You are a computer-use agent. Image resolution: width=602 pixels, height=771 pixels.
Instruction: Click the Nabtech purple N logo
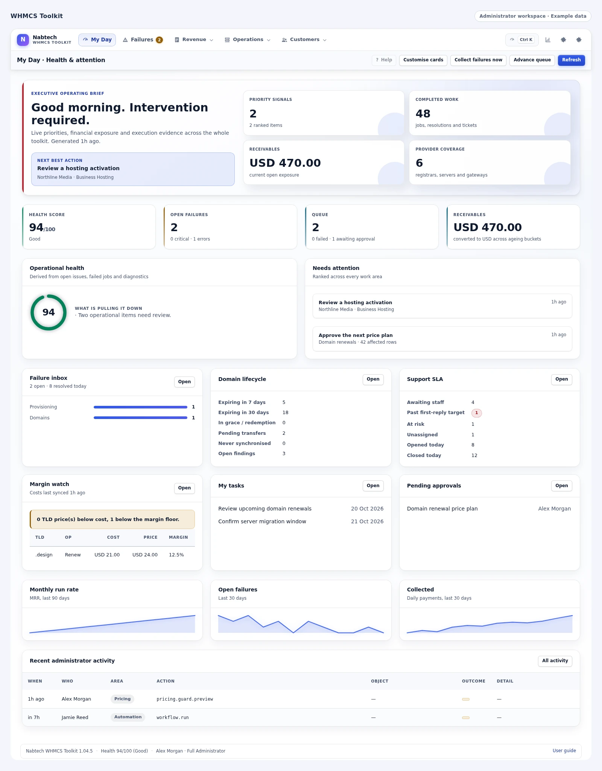pyautogui.click(x=23, y=40)
